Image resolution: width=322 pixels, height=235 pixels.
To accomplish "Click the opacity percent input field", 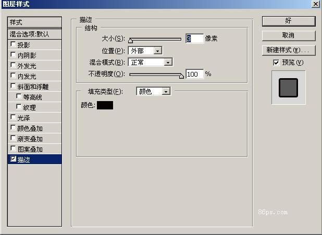I will 195,74.
